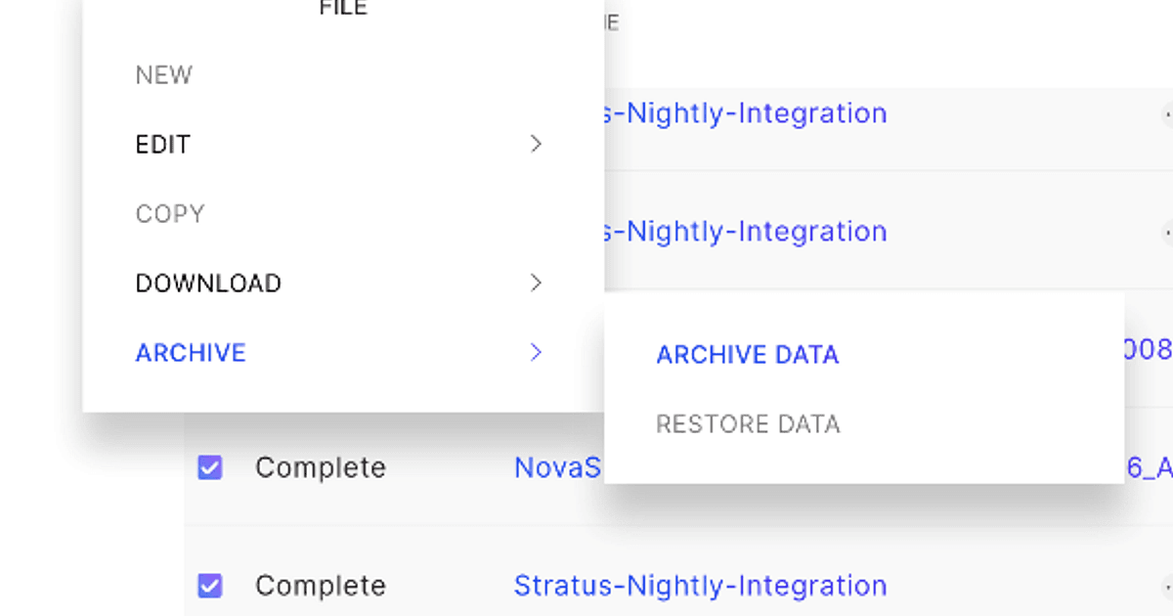1173x616 pixels.
Task: Select ARCHIVE DATA from the submenu
Action: 748,354
